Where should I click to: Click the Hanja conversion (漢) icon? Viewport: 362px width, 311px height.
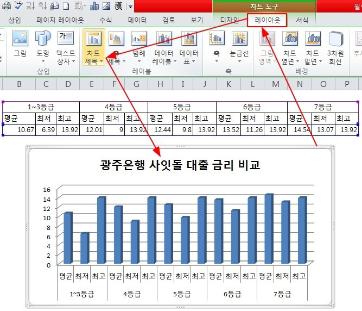pos(118,6)
